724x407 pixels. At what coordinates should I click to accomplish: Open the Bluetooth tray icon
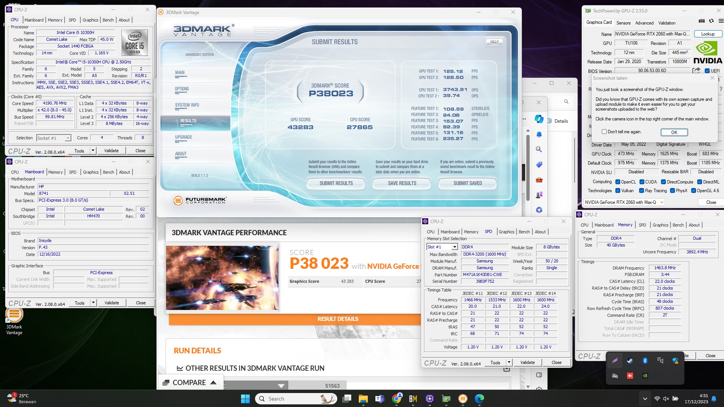pos(645,361)
